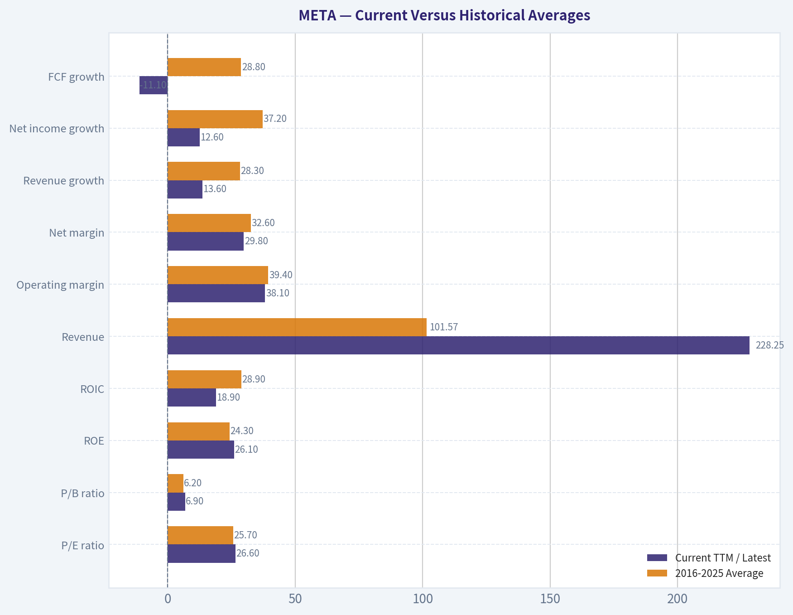Click the purple 'Current TTM / Latest' legend swatch
793x615 pixels.
point(657,557)
